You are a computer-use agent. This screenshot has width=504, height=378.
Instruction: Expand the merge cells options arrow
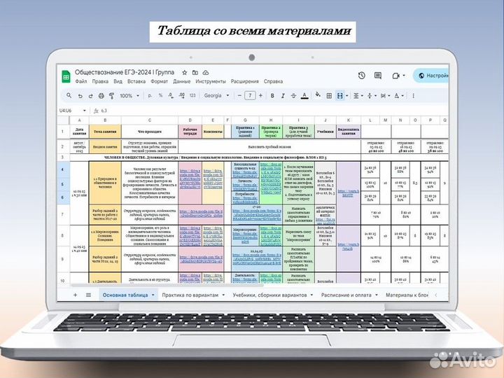coord(346,96)
